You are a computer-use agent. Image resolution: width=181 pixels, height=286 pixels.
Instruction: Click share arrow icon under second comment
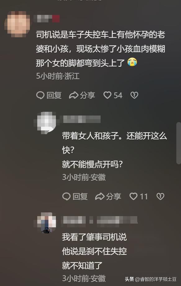[100, 197]
